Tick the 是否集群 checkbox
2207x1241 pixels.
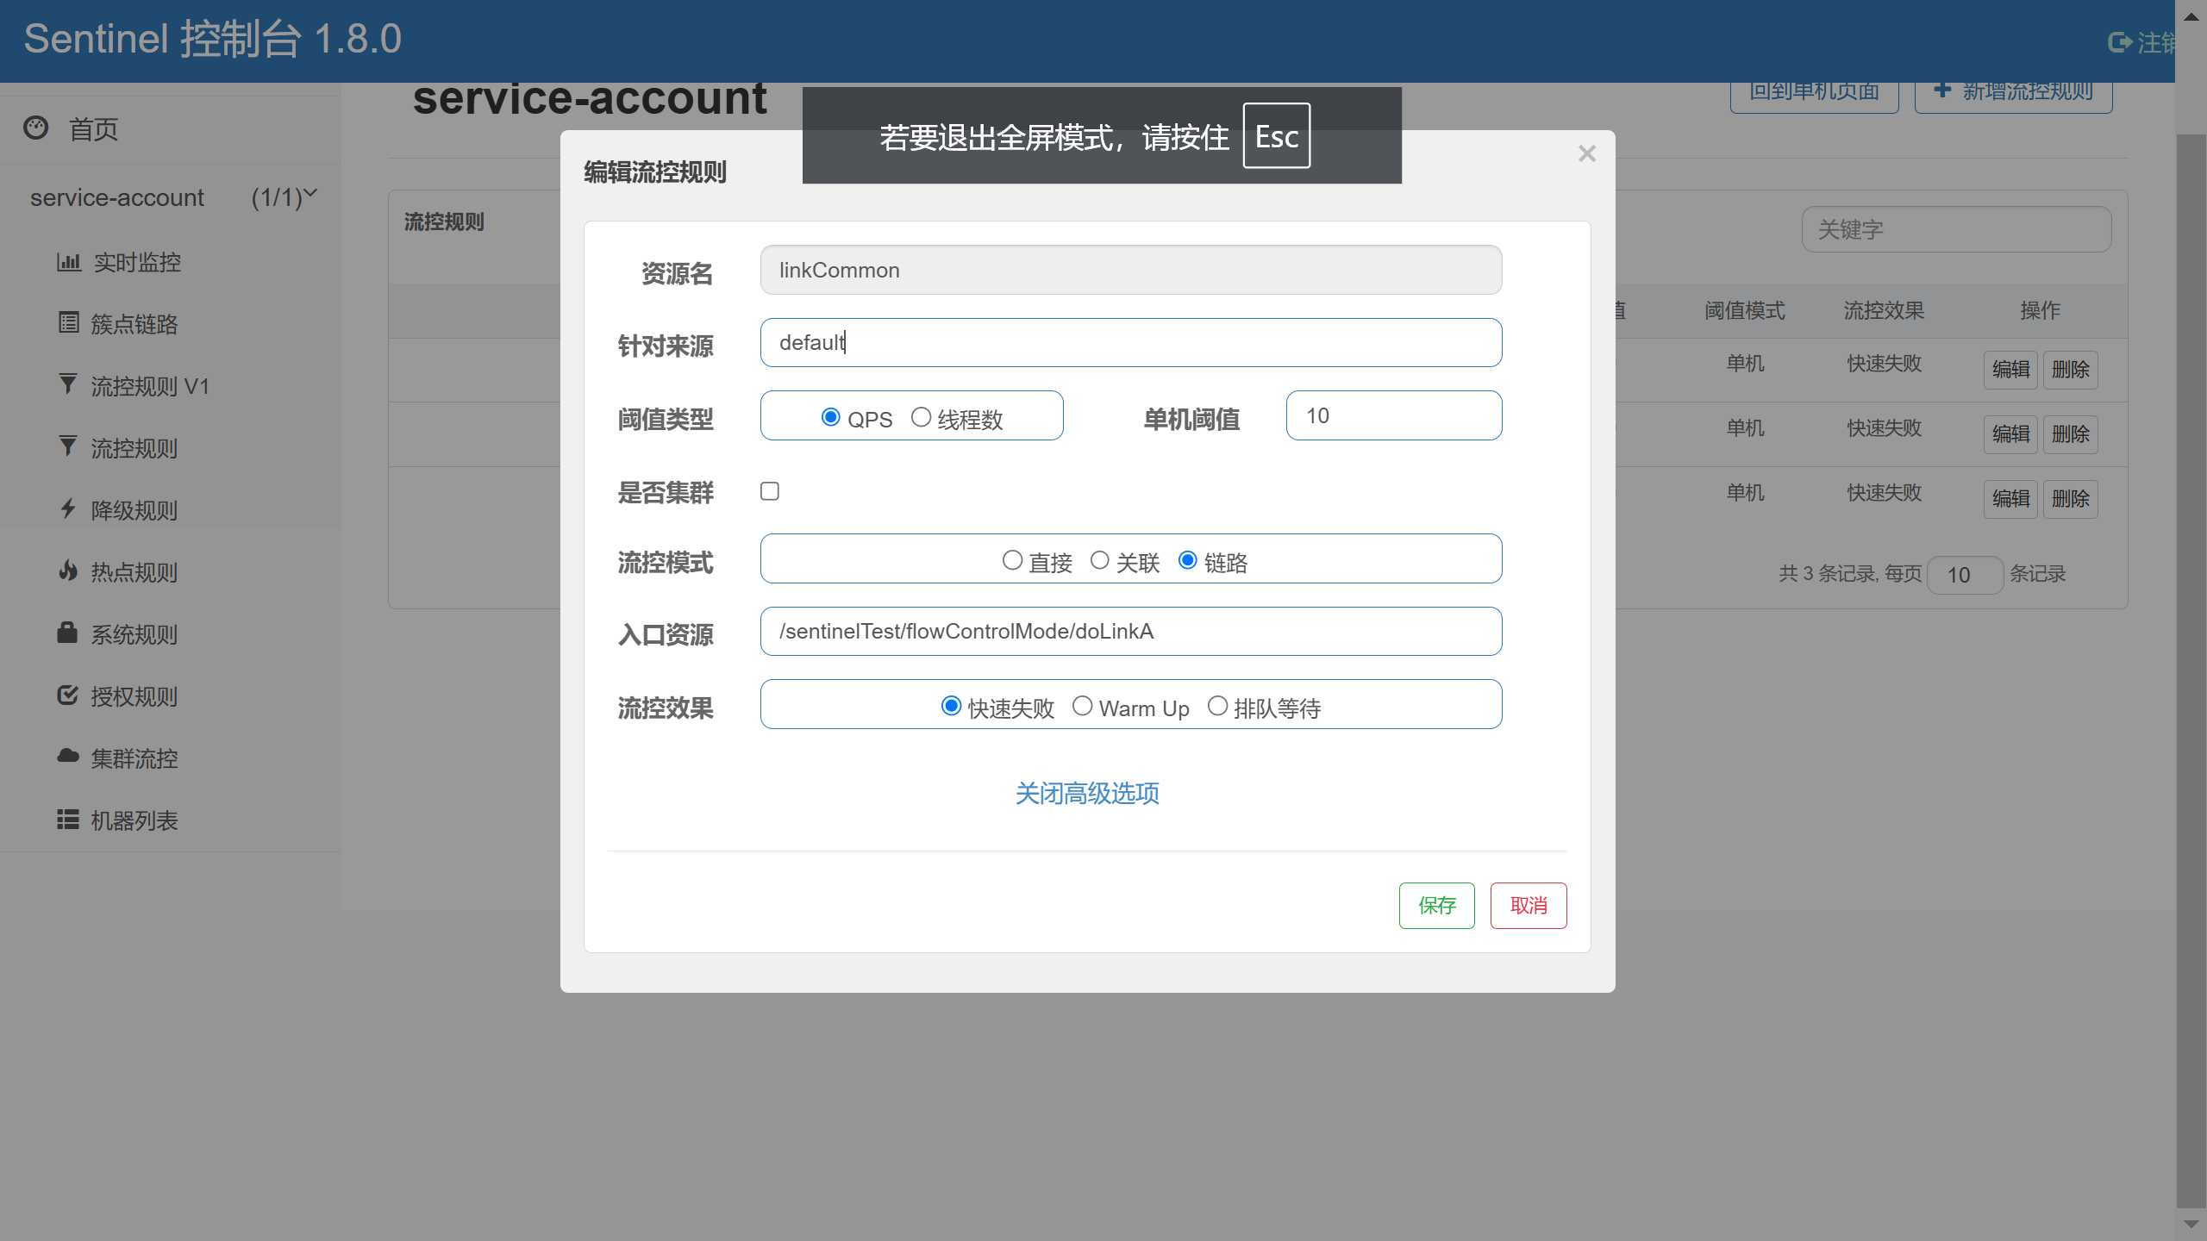click(770, 491)
